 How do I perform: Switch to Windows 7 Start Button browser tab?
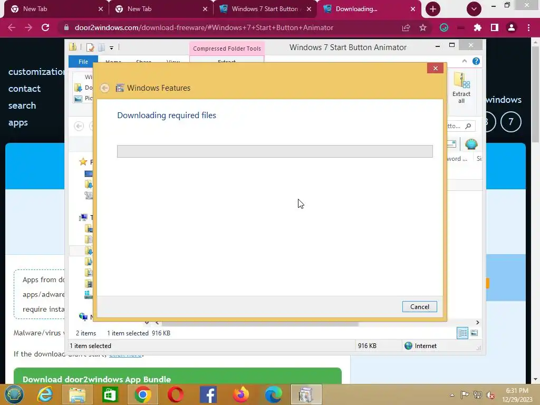tap(265, 9)
